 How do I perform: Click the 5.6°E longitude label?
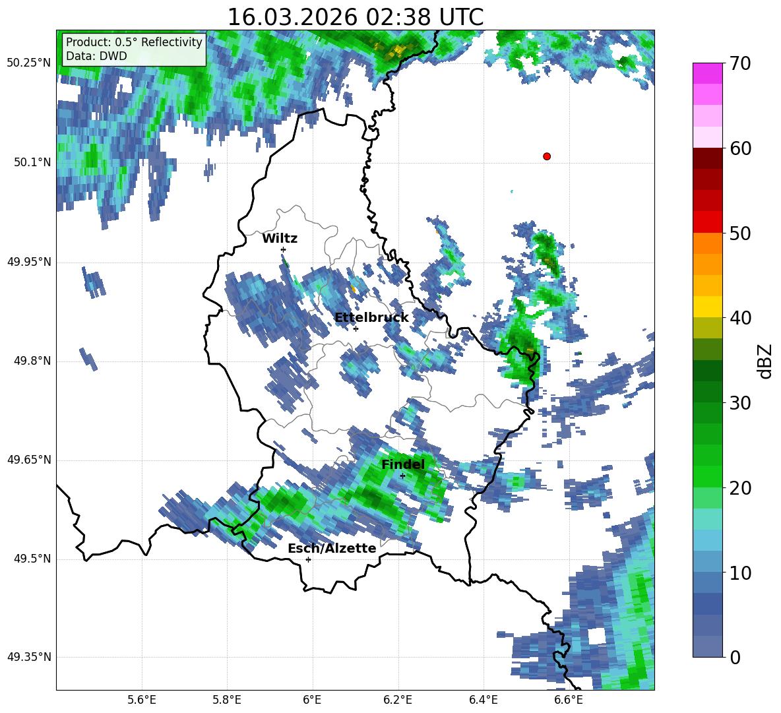coord(142,700)
